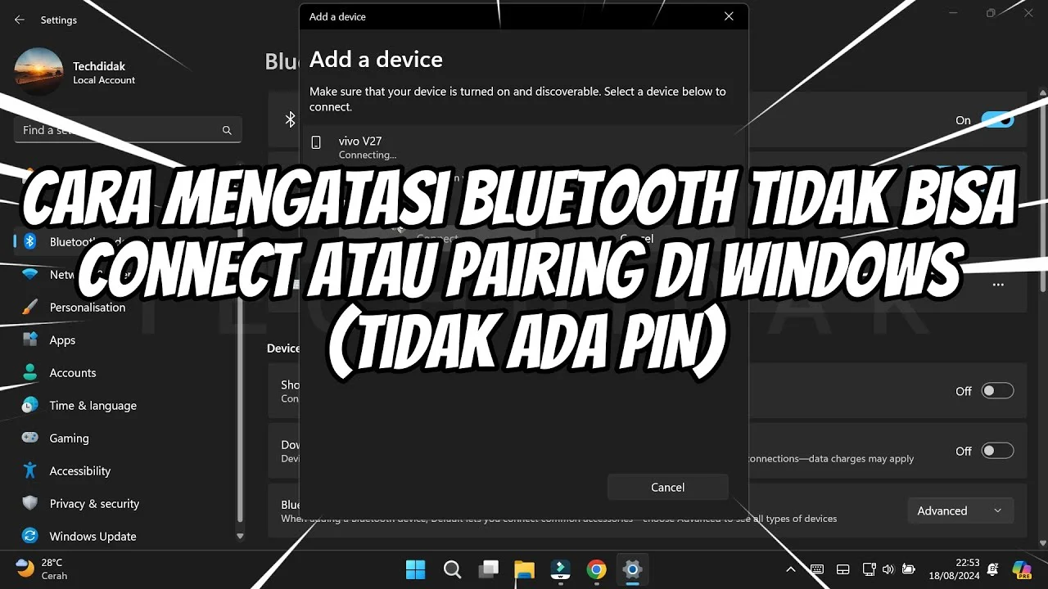The width and height of the screenshot is (1048, 589).
Task: Click the Settings back arrow
Action: [x=20, y=20]
